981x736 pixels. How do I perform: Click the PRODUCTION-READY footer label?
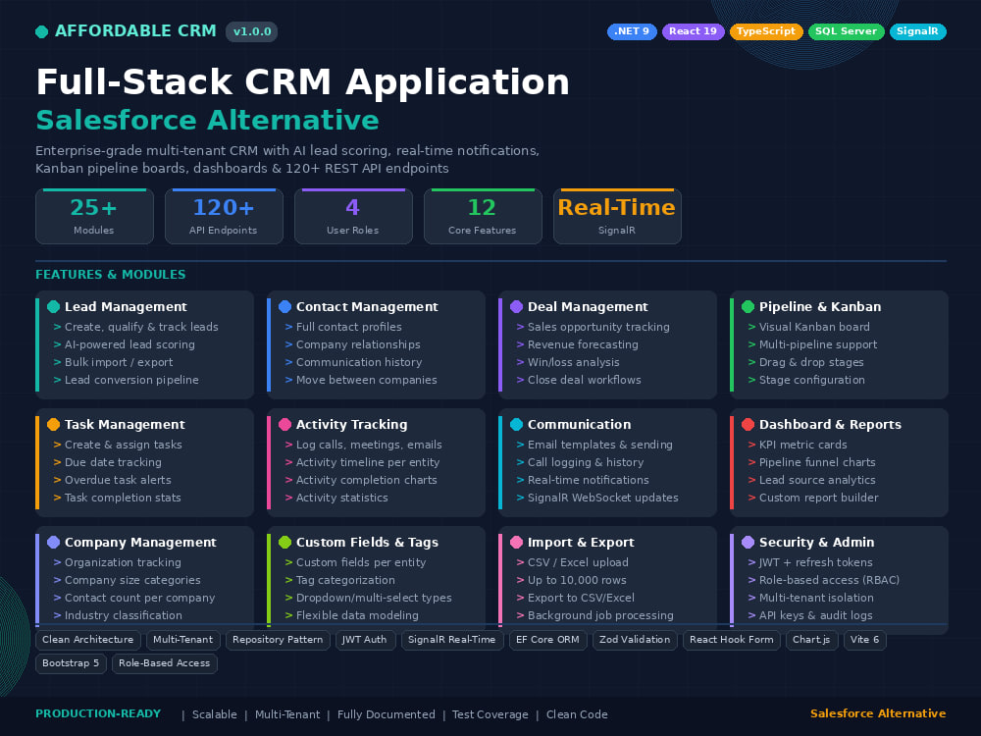click(98, 713)
